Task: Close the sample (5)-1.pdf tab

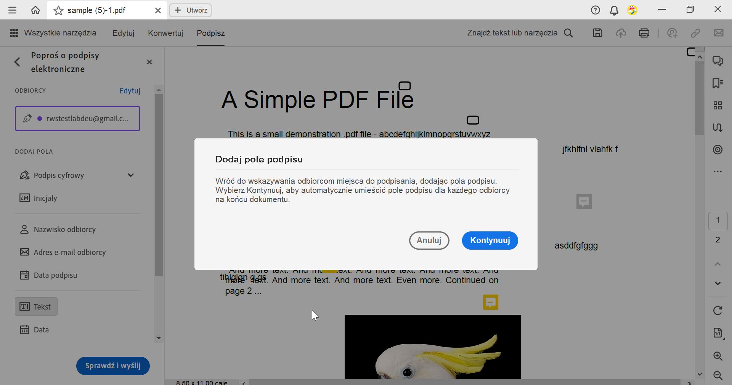Action: [x=158, y=11]
